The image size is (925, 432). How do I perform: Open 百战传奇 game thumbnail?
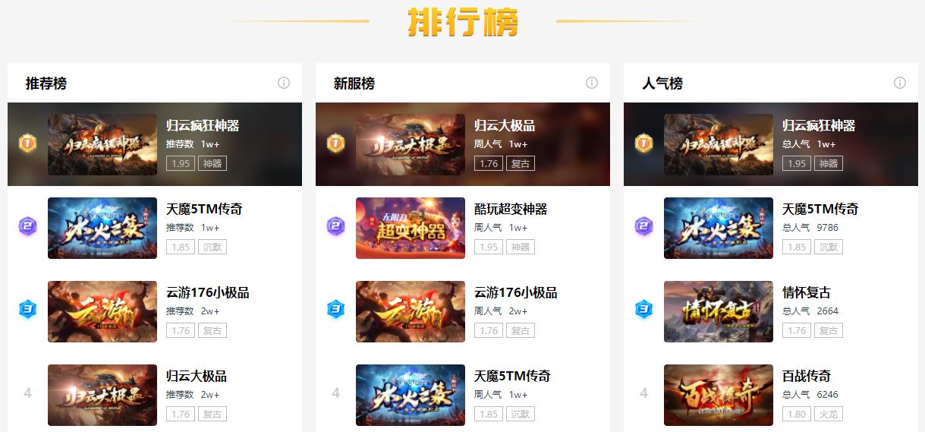click(x=719, y=395)
